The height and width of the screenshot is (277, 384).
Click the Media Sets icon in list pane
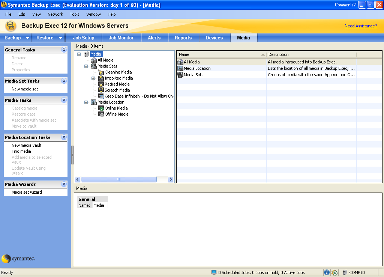180,75
